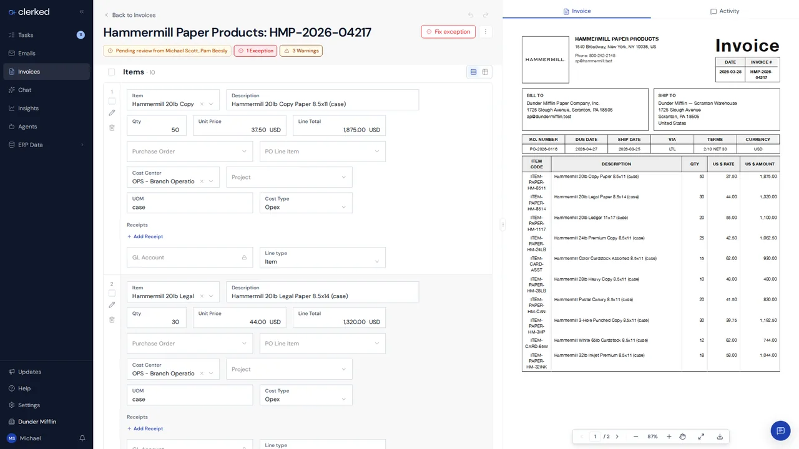Open line 1 Project dropdown
799x449 pixels.
(290, 177)
